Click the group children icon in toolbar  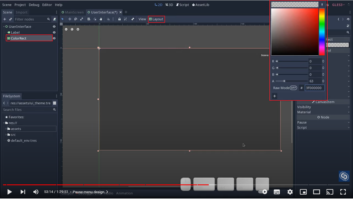click(125, 19)
